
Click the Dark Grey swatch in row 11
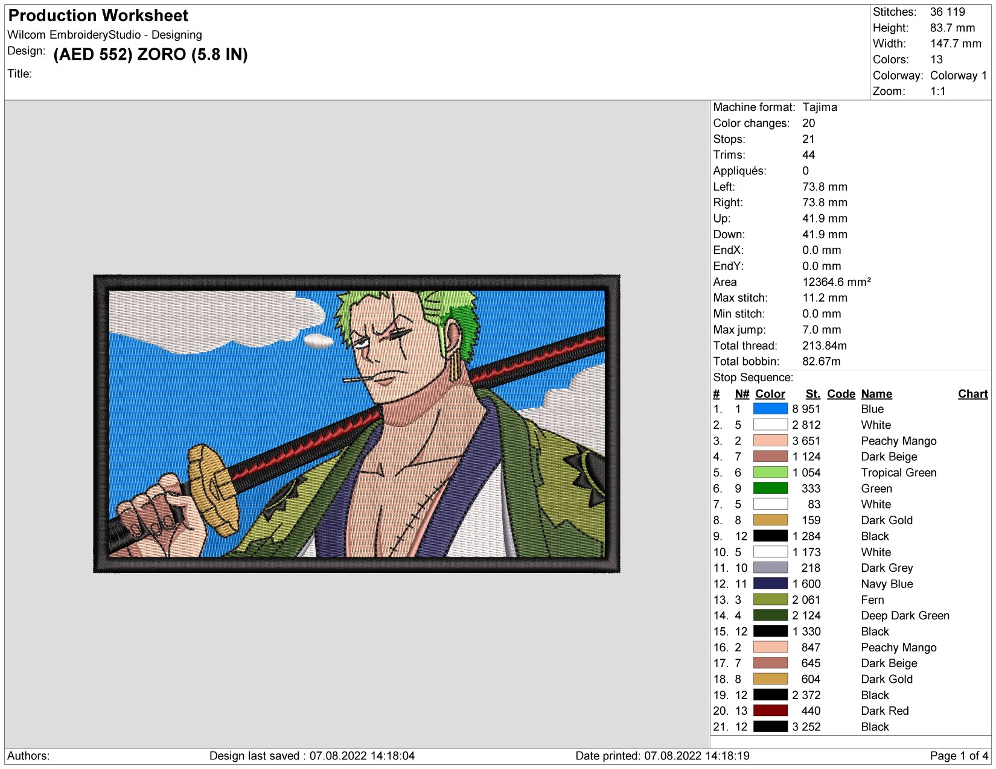770,568
